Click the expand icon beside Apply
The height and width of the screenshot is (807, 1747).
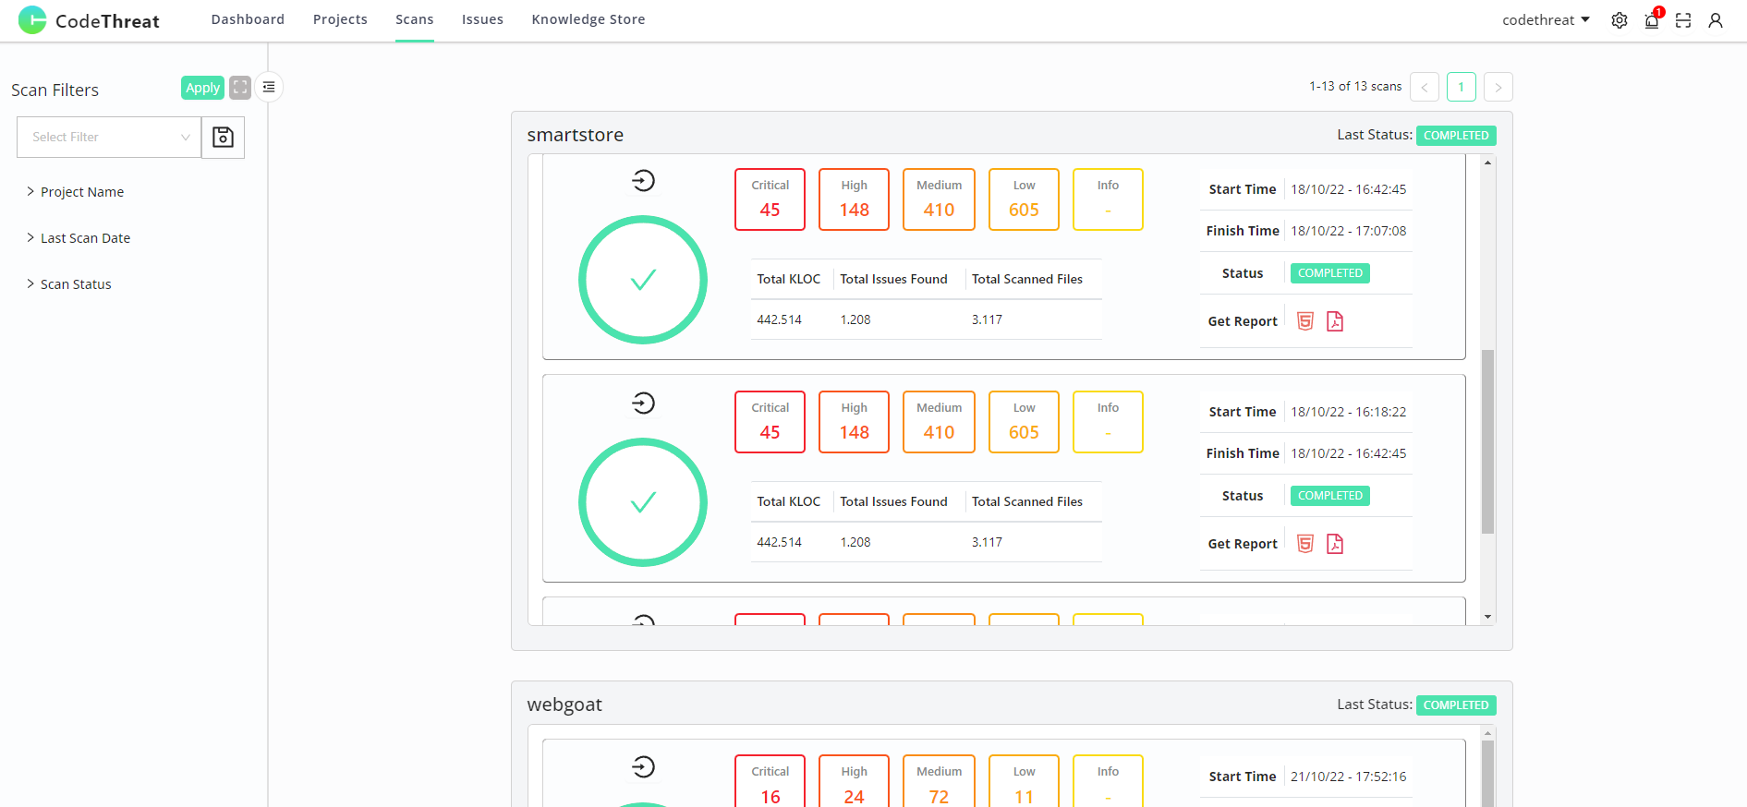(x=240, y=88)
